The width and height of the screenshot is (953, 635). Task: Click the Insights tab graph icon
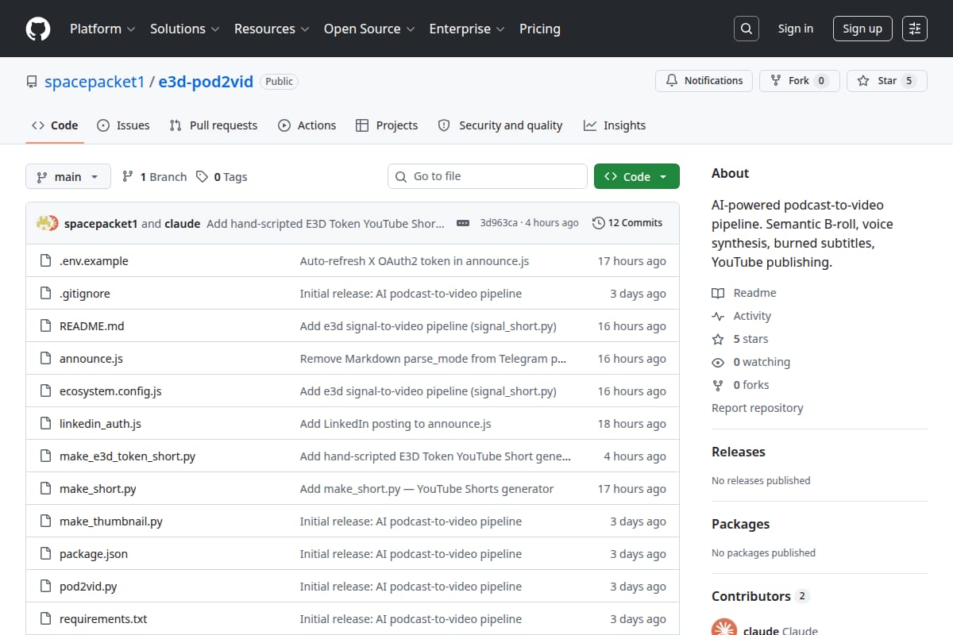[590, 125]
